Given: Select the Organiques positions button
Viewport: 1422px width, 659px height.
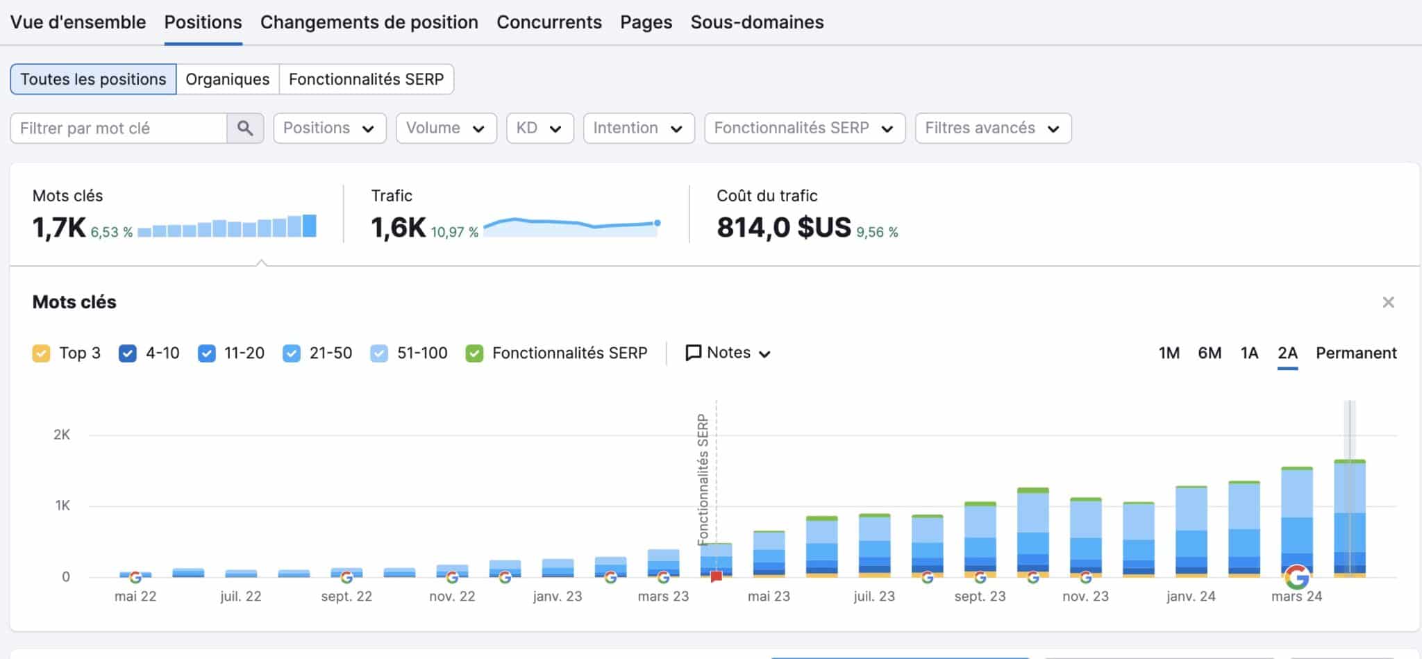Looking at the screenshot, I should [227, 79].
